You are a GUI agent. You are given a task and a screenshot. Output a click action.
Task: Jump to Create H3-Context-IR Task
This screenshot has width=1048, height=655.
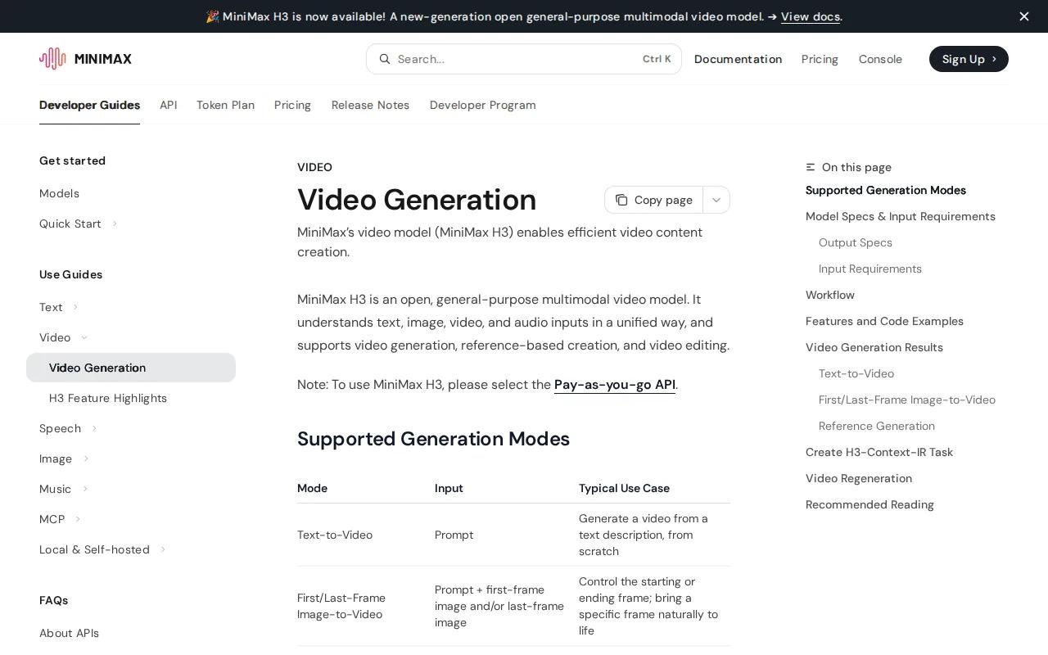[879, 452]
